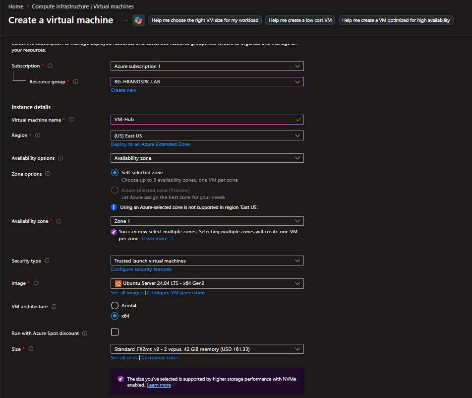This screenshot has width=472, height=398.
Task: Click the rocket icon in NVMe notice
Action: [x=120, y=379]
